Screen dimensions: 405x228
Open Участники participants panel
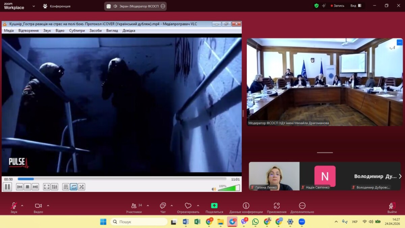point(134,207)
